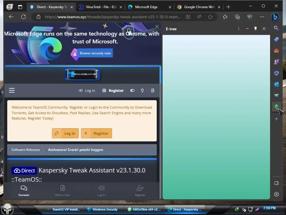Open Log In in bottom navigation
286x215 pixels.
[x=101, y=191]
